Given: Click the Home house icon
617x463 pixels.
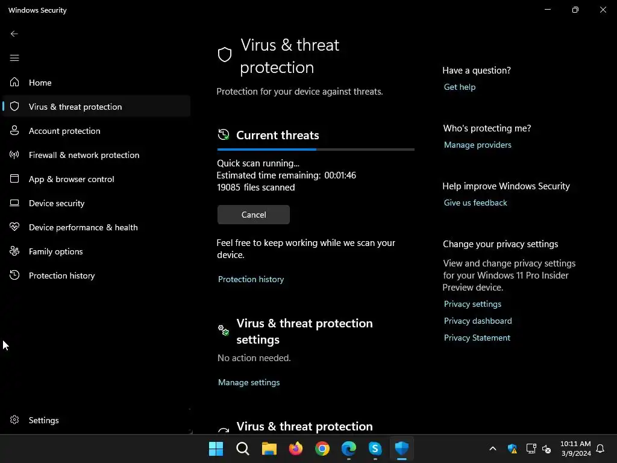Looking at the screenshot, I should [x=14, y=82].
